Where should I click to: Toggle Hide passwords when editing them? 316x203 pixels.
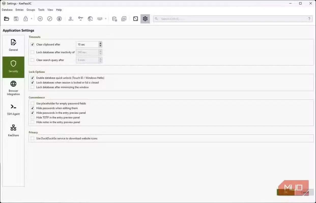click(x=32, y=108)
